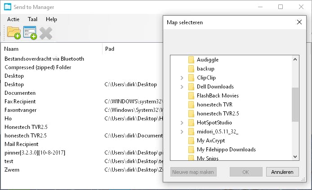
Task: Expand the ClipClip folder node
Action: pyautogui.click(x=182, y=78)
